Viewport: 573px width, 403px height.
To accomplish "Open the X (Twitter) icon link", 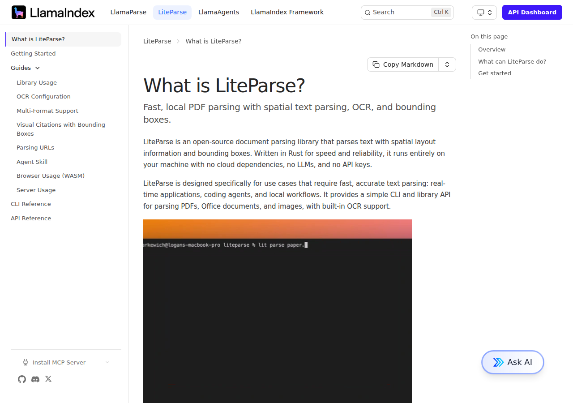I will click(48, 379).
